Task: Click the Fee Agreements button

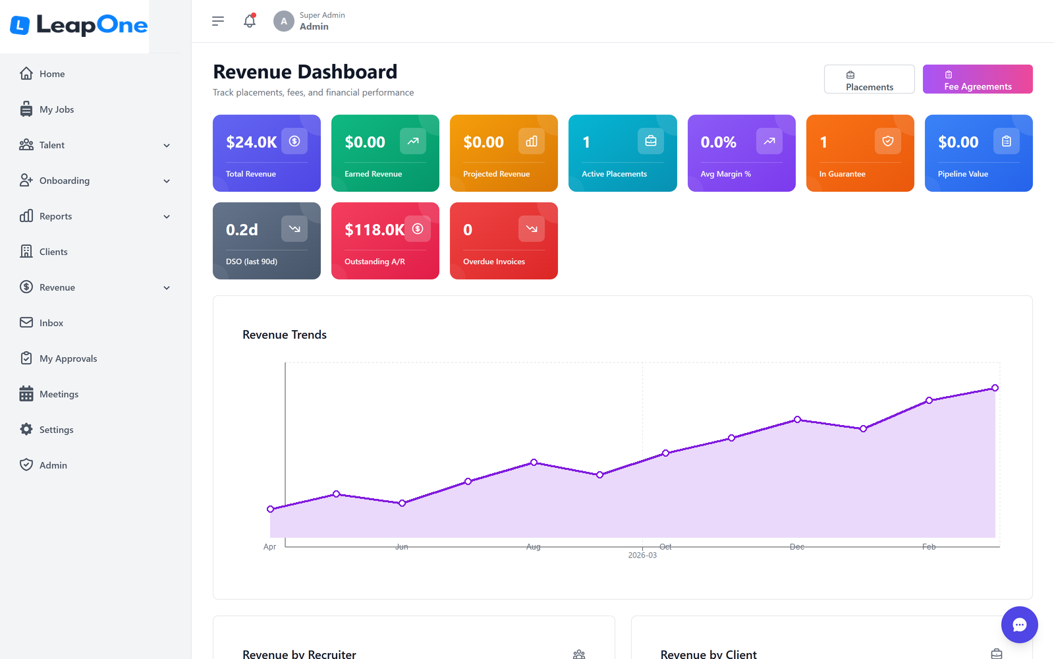Action: [x=978, y=79]
